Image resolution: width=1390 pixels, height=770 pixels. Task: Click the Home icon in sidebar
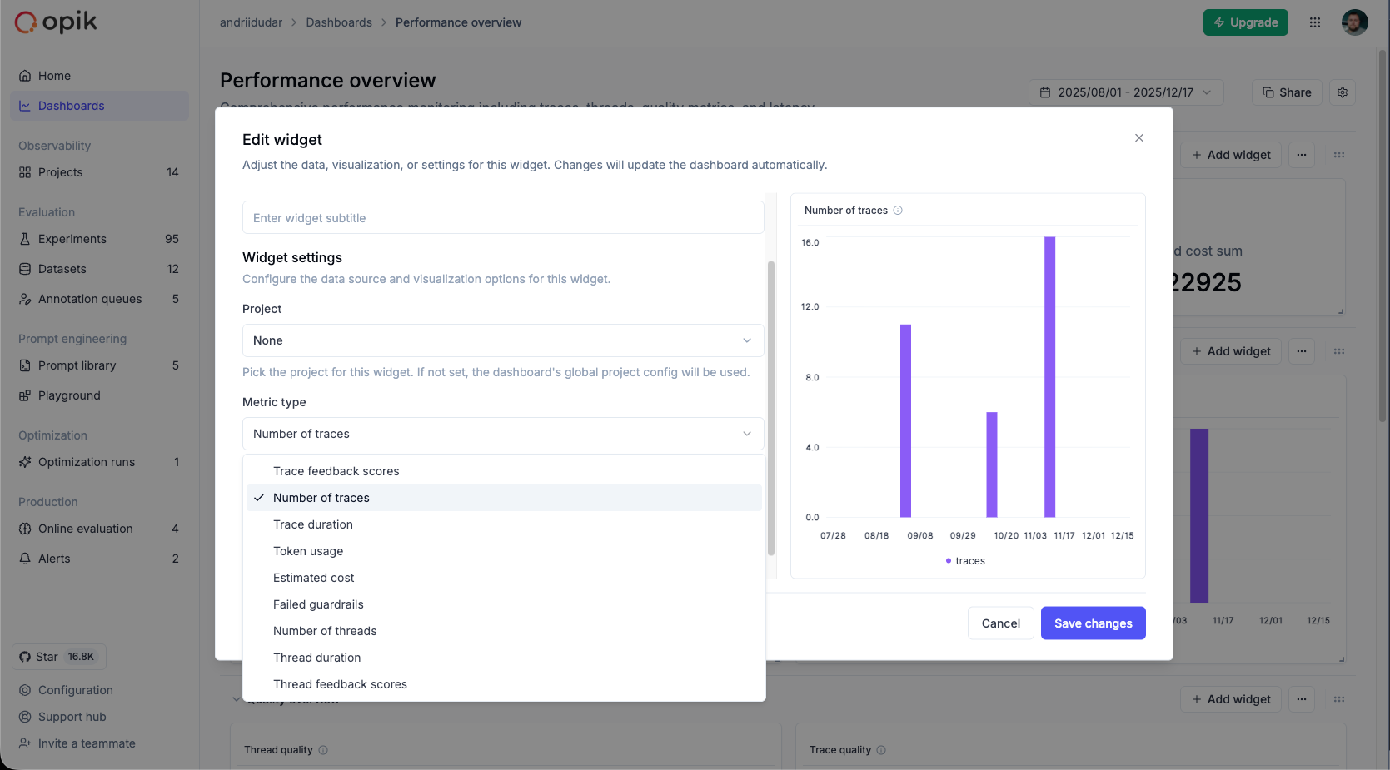25,76
